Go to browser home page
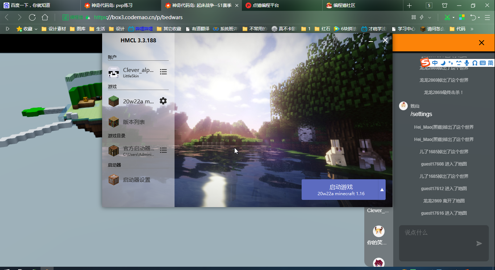 45,17
